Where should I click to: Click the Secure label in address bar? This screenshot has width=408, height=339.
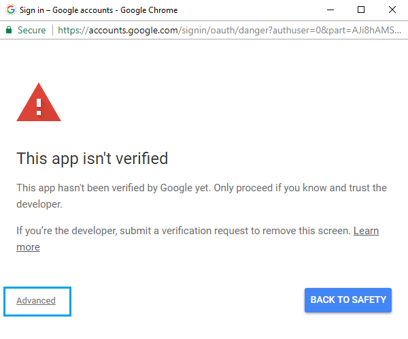32,30
